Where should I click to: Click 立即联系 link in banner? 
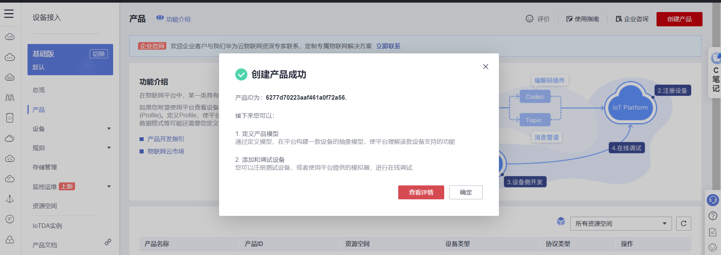(x=388, y=46)
